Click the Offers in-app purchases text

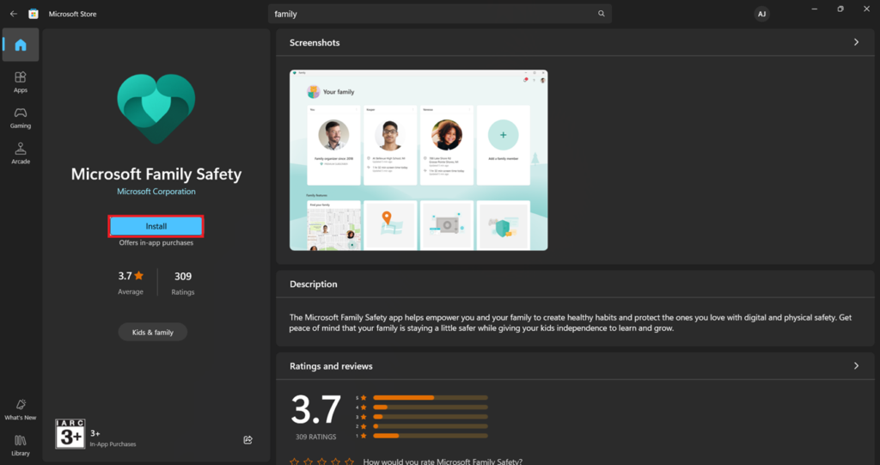(x=156, y=243)
